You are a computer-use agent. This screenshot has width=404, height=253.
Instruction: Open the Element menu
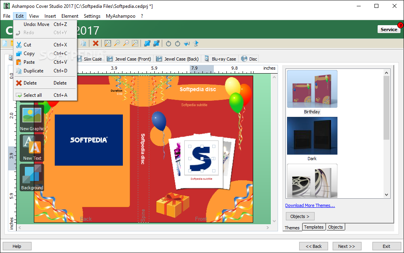pyautogui.click(x=70, y=16)
